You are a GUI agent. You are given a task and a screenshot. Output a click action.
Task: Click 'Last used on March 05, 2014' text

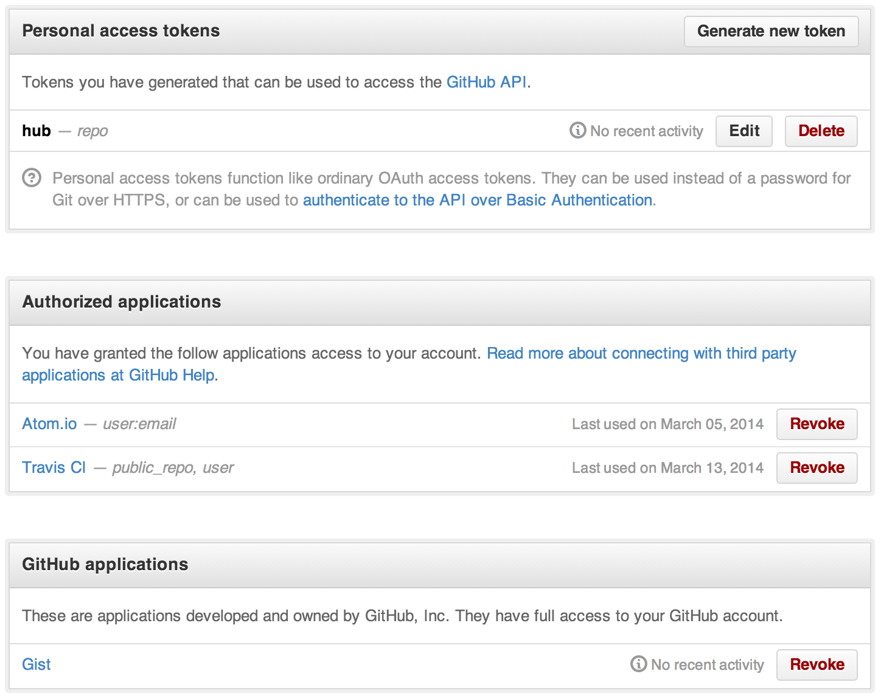pyautogui.click(x=667, y=424)
